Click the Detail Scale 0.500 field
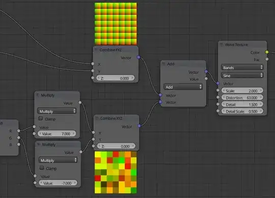The image size is (275, 198). [x=242, y=111]
